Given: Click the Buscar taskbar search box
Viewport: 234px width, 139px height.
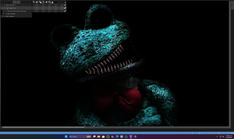Looking at the screenshot, I should click(x=80, y=137).
